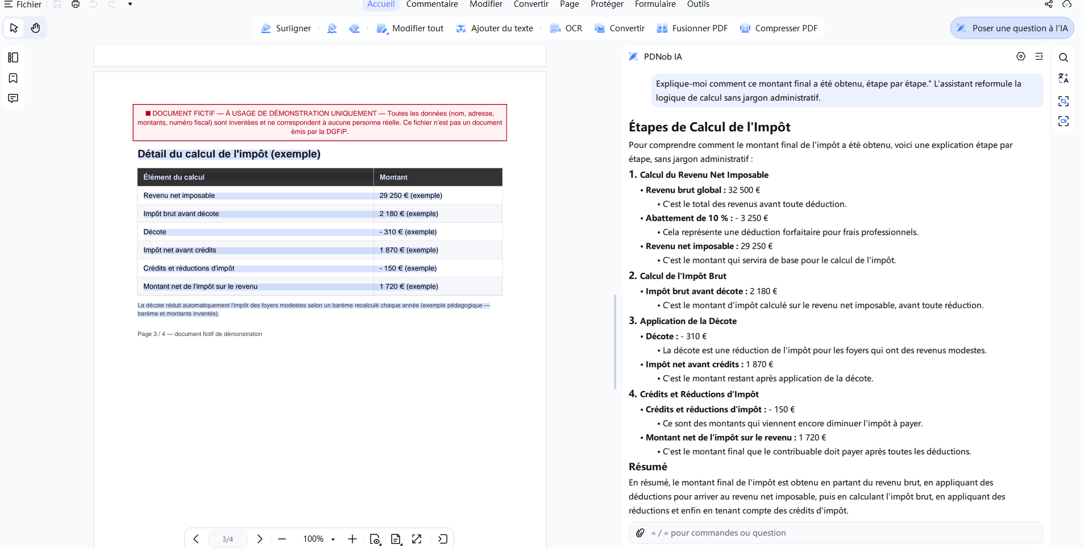Click the fullscreen expand arrows icon

(x=417, y=539)
